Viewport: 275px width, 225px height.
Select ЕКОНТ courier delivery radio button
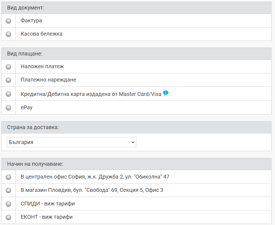click(x=8, y=217)
